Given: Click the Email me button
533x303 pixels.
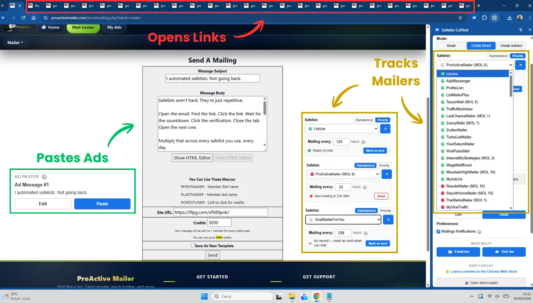Looking at the screenshot, I should [458, 252].
